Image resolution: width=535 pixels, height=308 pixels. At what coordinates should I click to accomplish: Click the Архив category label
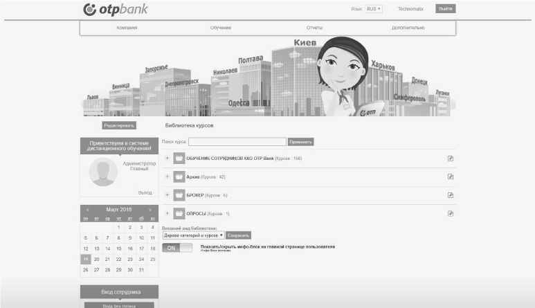(x=193, y=176)
